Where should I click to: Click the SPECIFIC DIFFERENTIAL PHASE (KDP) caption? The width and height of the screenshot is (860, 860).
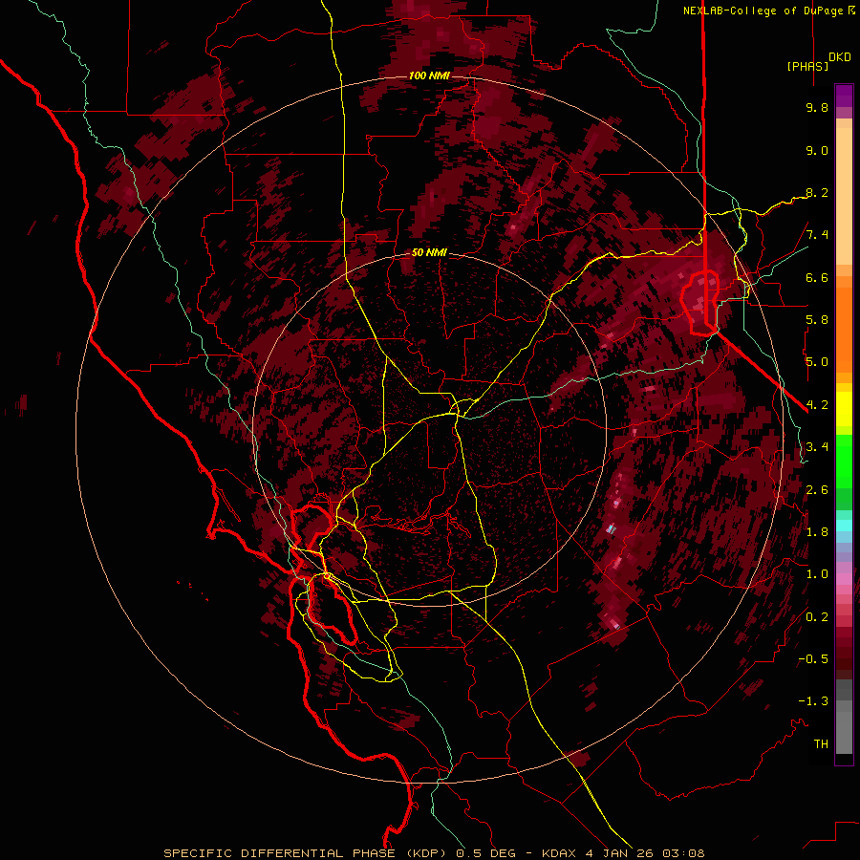click(x=304, y=853)
